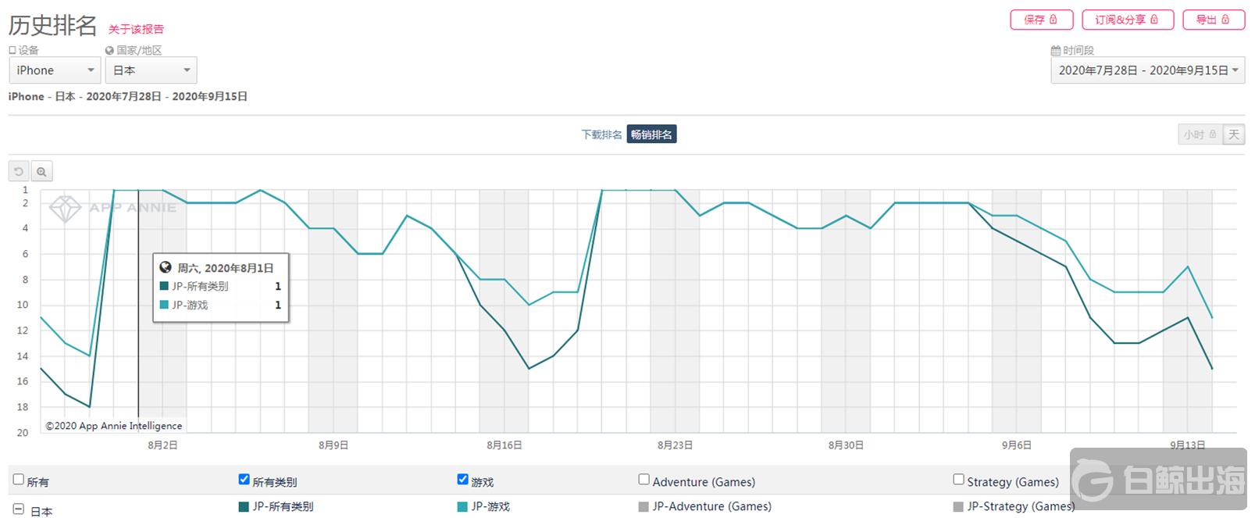Uncheck the 游戏 checkbox
Viewport: 1255px width, 518px height.
pos(463,480)
